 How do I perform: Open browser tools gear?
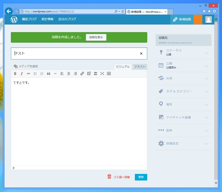click(214, 11)
